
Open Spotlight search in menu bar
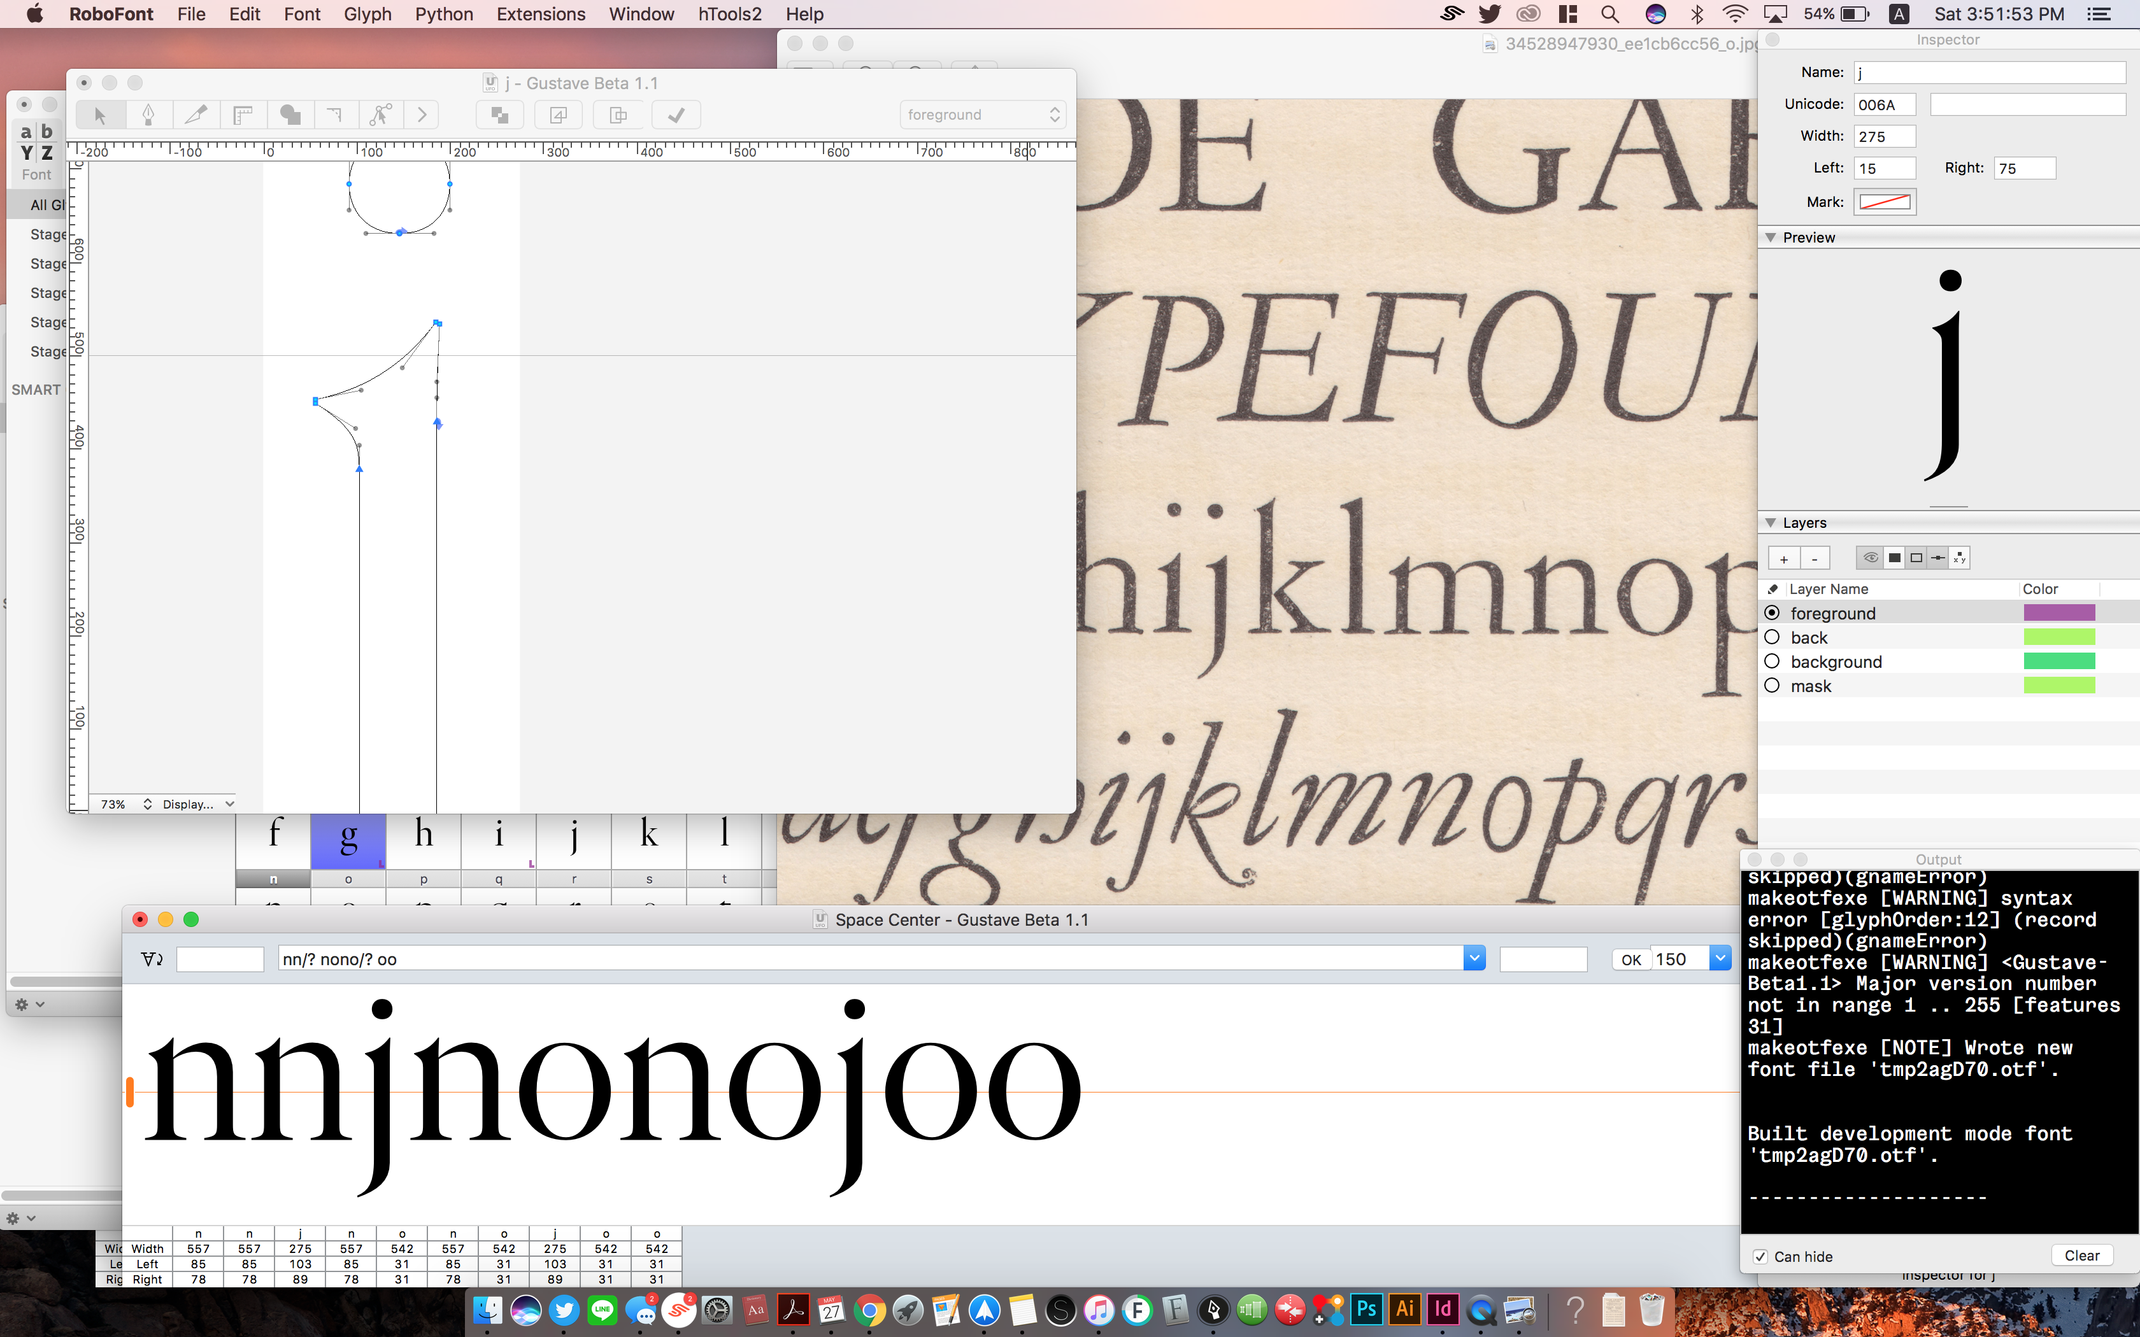pos(1609,14)
